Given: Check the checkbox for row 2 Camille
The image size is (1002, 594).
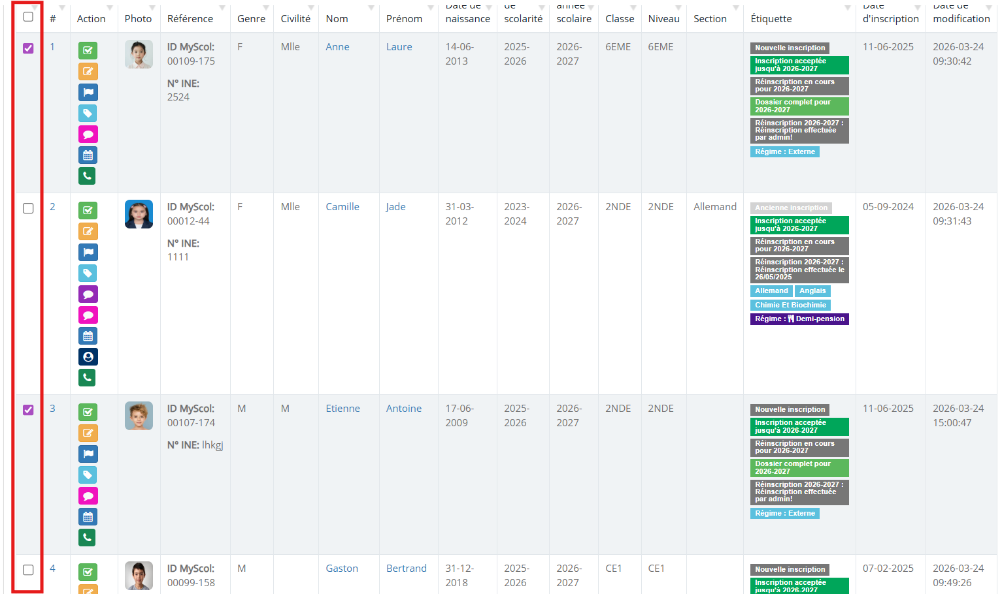Looking at the screenshot, I should (x=28, y=208).
